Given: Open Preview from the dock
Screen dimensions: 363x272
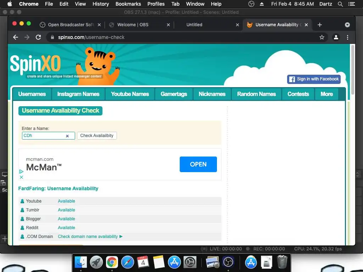Looking at the screenshot, I should [213, 262].
